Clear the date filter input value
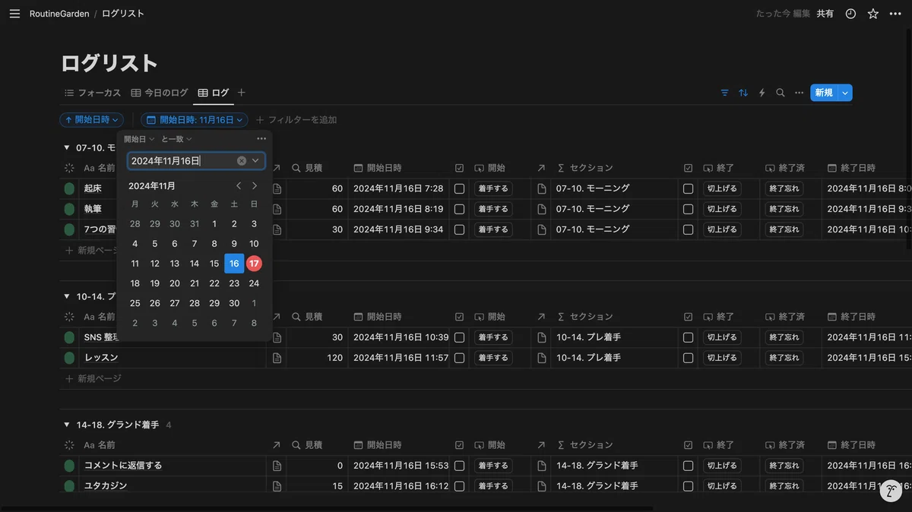Screen dimensions: 912x512 (x=242, y=161)
